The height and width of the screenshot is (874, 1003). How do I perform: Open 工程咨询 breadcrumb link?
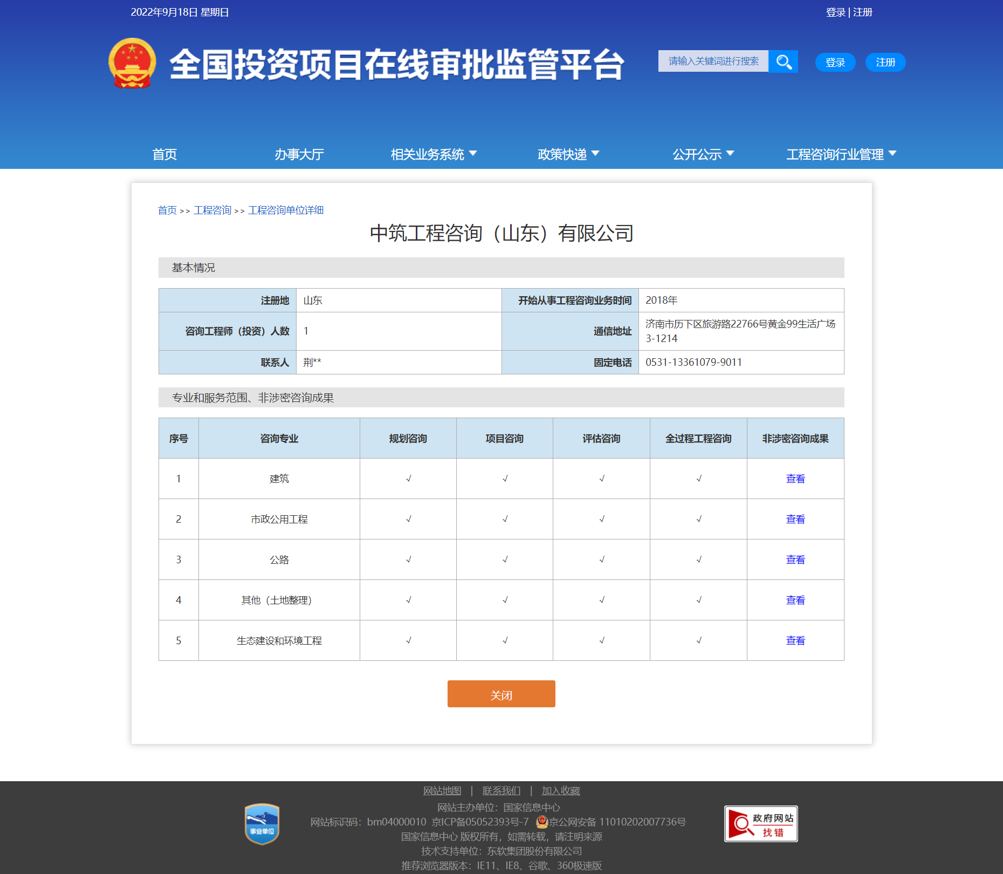pyautogui.click(x=212, y=210)
